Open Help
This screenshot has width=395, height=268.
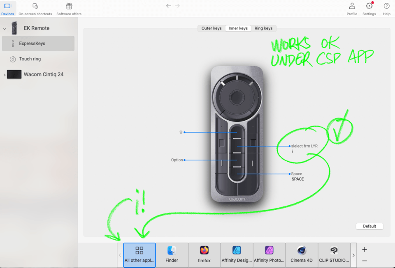386,9
